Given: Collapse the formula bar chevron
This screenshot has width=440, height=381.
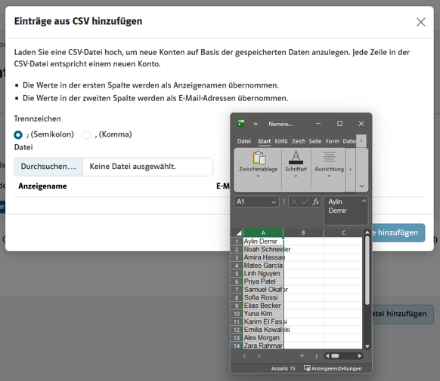Looking at the screenshot, I should click(364, 201).
